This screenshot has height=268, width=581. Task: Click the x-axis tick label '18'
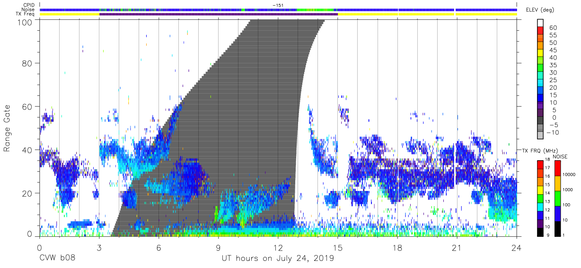[397, 248]
